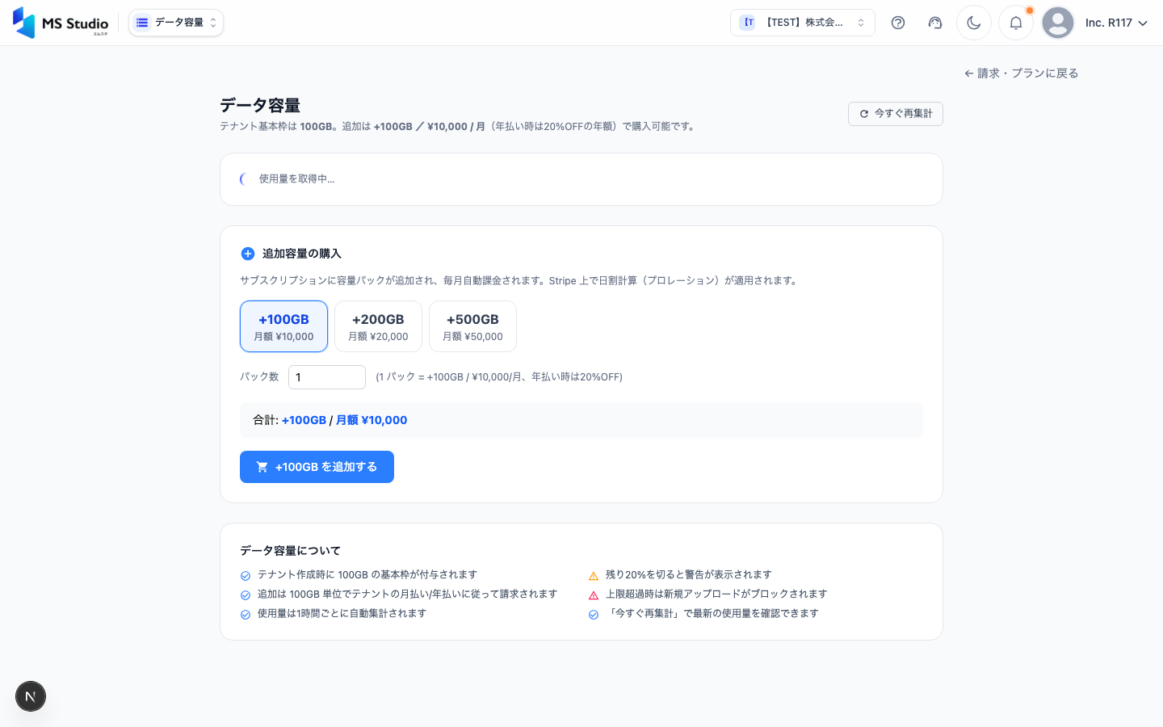Select the +200GB 月額 ¥20,000 pack
1163x727 pixels.
click(378, 326)
